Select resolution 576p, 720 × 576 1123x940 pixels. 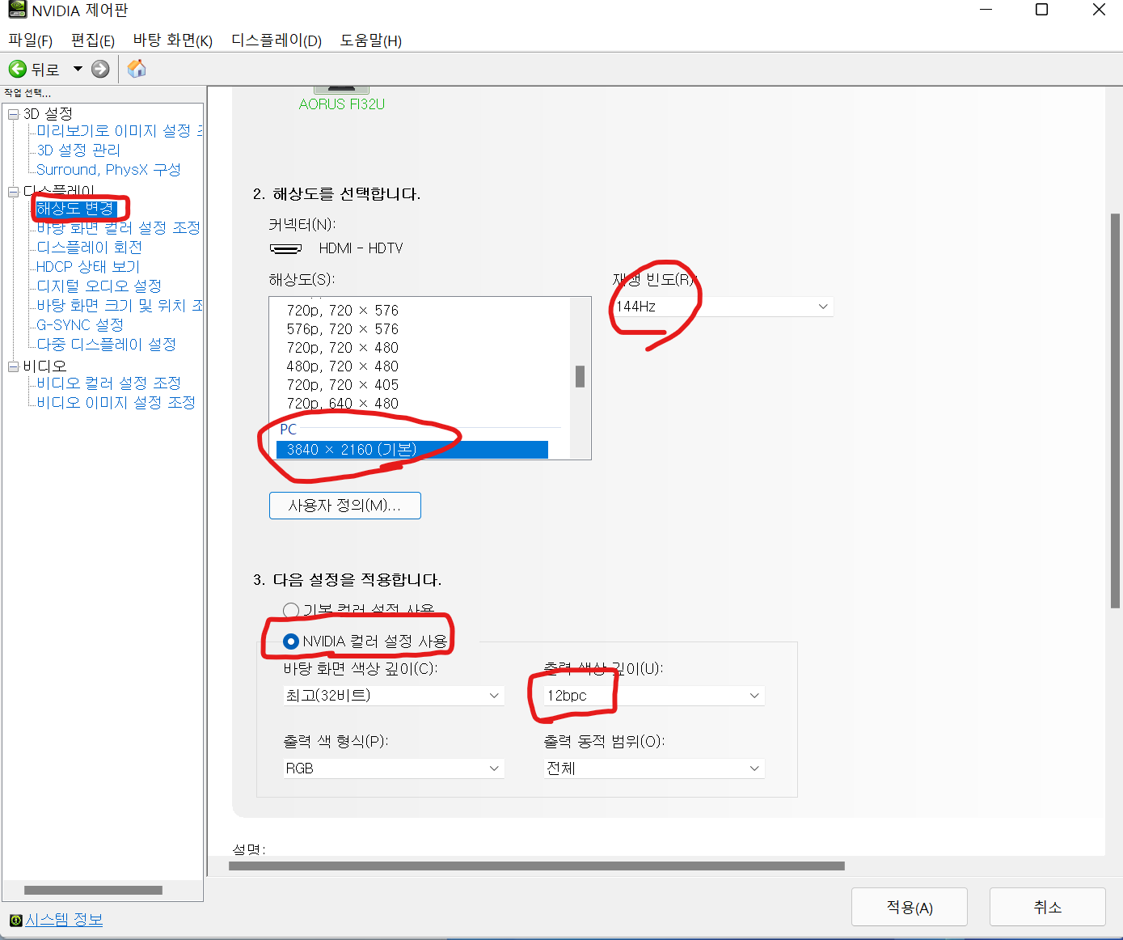coord(343,329)
